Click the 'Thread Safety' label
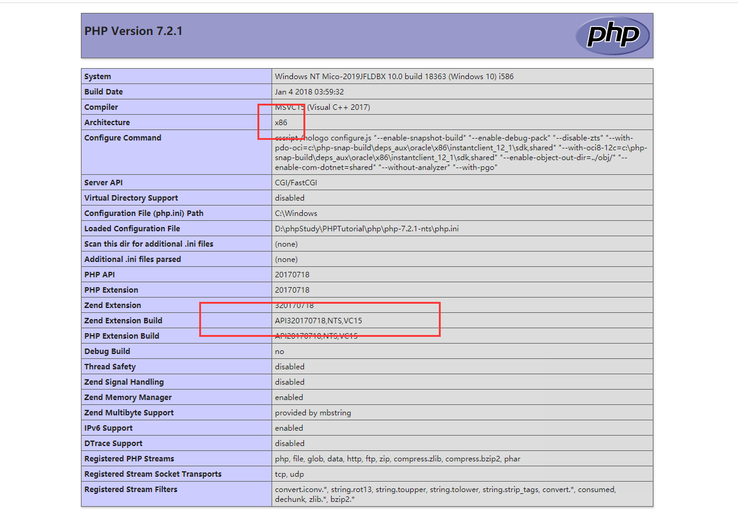The height and width of the screenshot is (516, 738). 110,367
